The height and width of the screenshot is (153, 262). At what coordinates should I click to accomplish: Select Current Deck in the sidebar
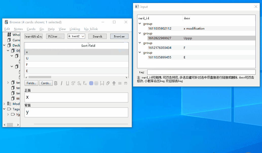click(x=14, y=40)
